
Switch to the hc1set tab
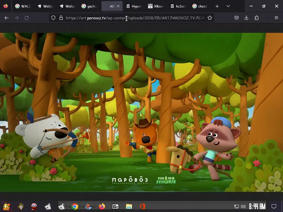(x=179, y=6)
